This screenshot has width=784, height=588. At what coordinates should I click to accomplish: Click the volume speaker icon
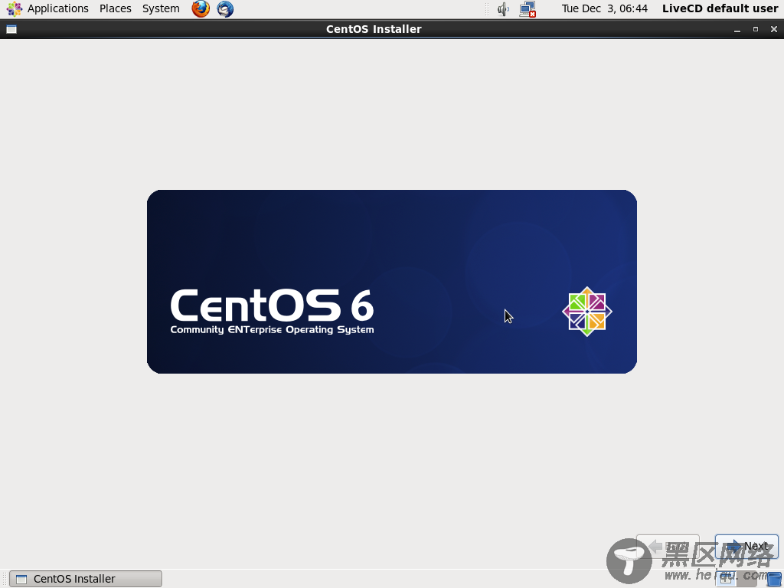(503, 9)
